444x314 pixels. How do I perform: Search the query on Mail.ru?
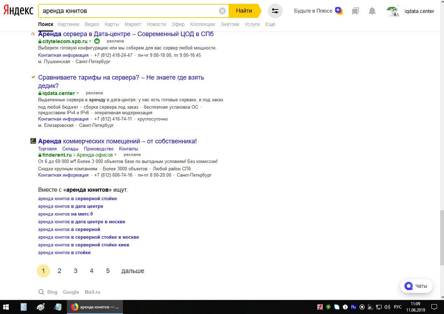click(92, 292)
